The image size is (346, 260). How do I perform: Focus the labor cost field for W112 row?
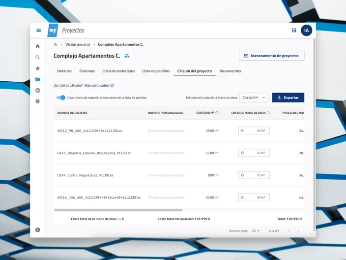click(x=254, y=130)
